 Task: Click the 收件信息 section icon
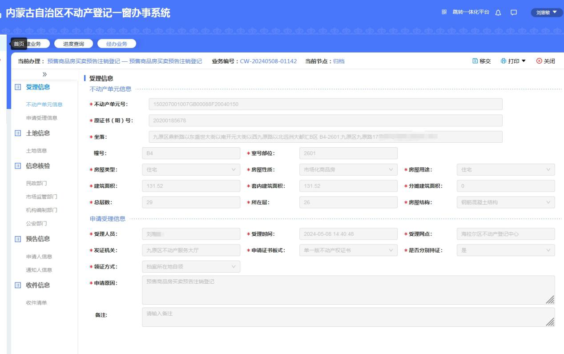click(x=18, y=285)
